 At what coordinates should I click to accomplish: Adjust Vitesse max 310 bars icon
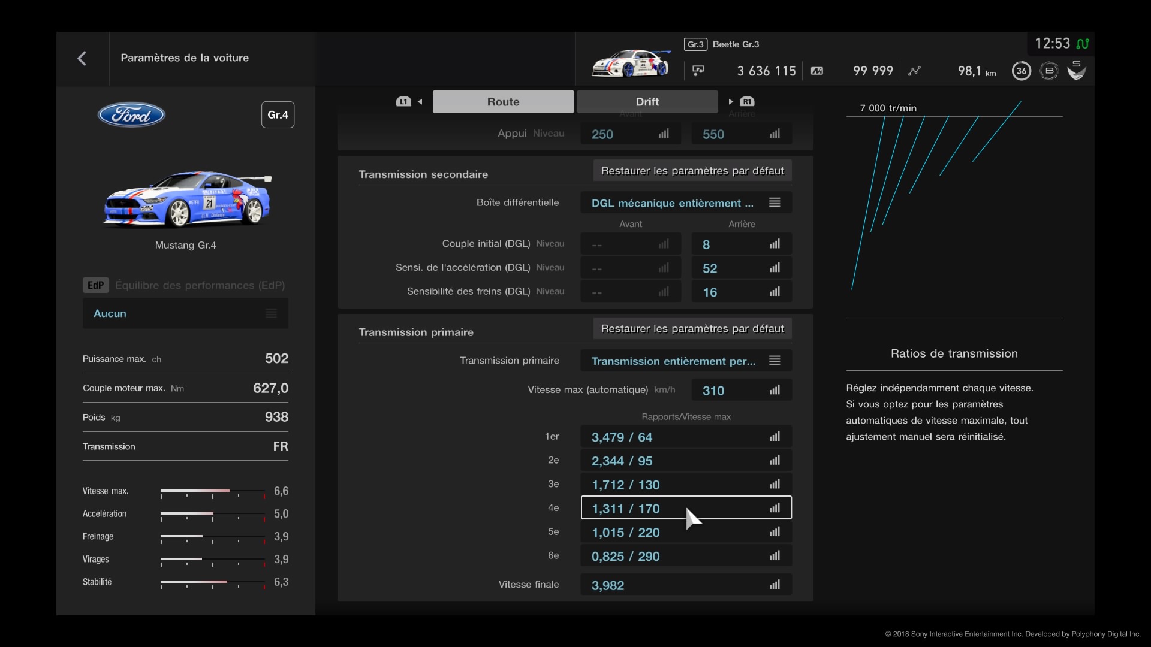775,390
